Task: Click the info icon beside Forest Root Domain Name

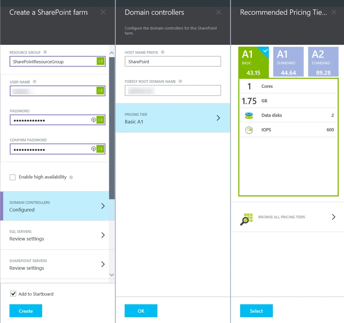Action: (x=180, y=81)
